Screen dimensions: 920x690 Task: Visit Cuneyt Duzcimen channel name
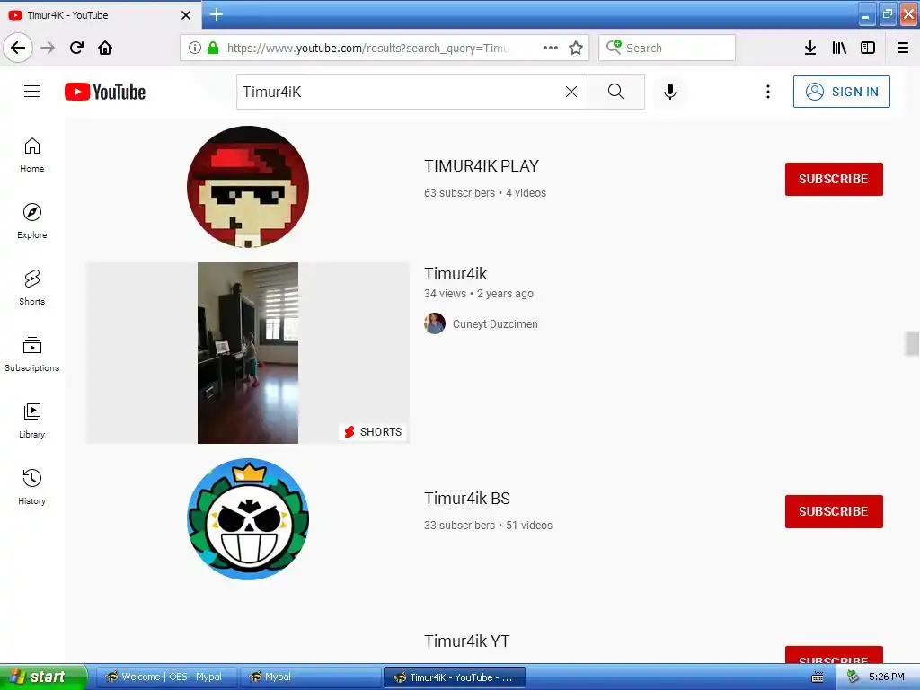coord(495,323)
